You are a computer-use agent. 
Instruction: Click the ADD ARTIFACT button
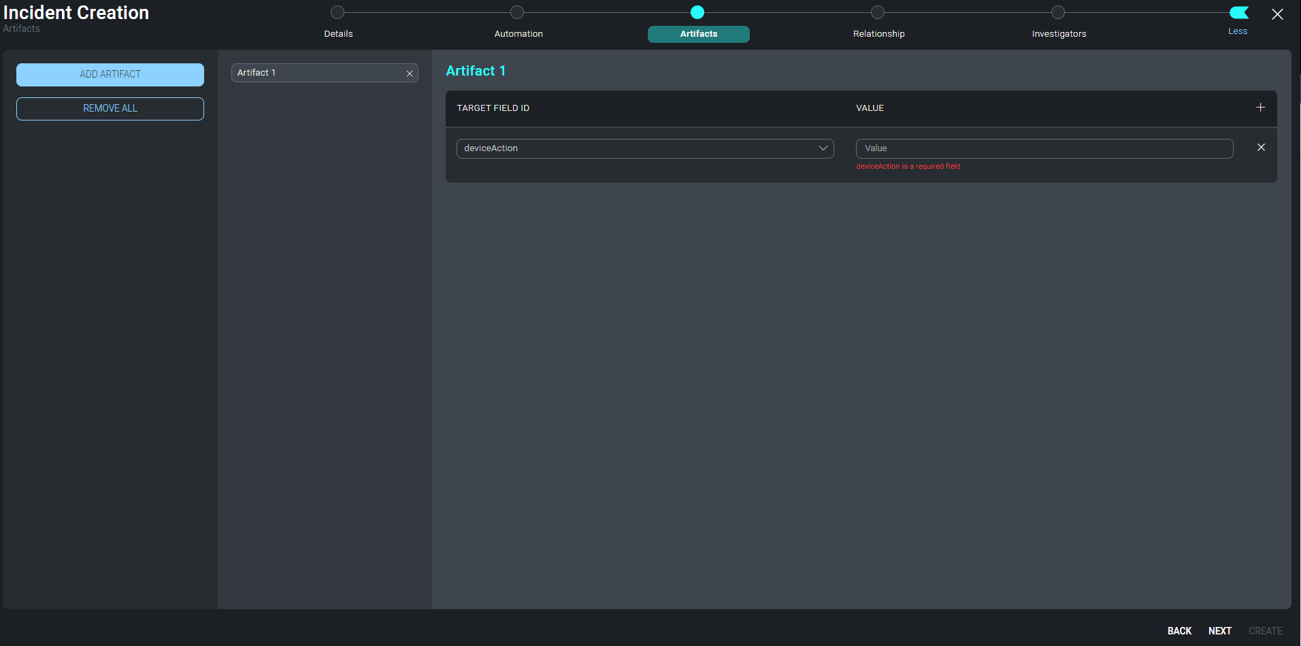(x=110, y=74)
